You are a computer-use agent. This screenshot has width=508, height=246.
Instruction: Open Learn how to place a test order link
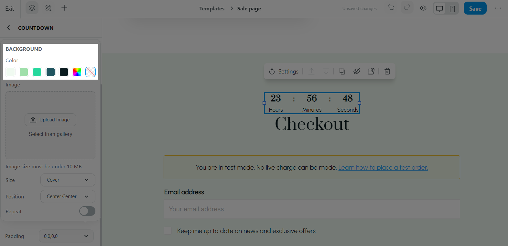click(383, 167)
